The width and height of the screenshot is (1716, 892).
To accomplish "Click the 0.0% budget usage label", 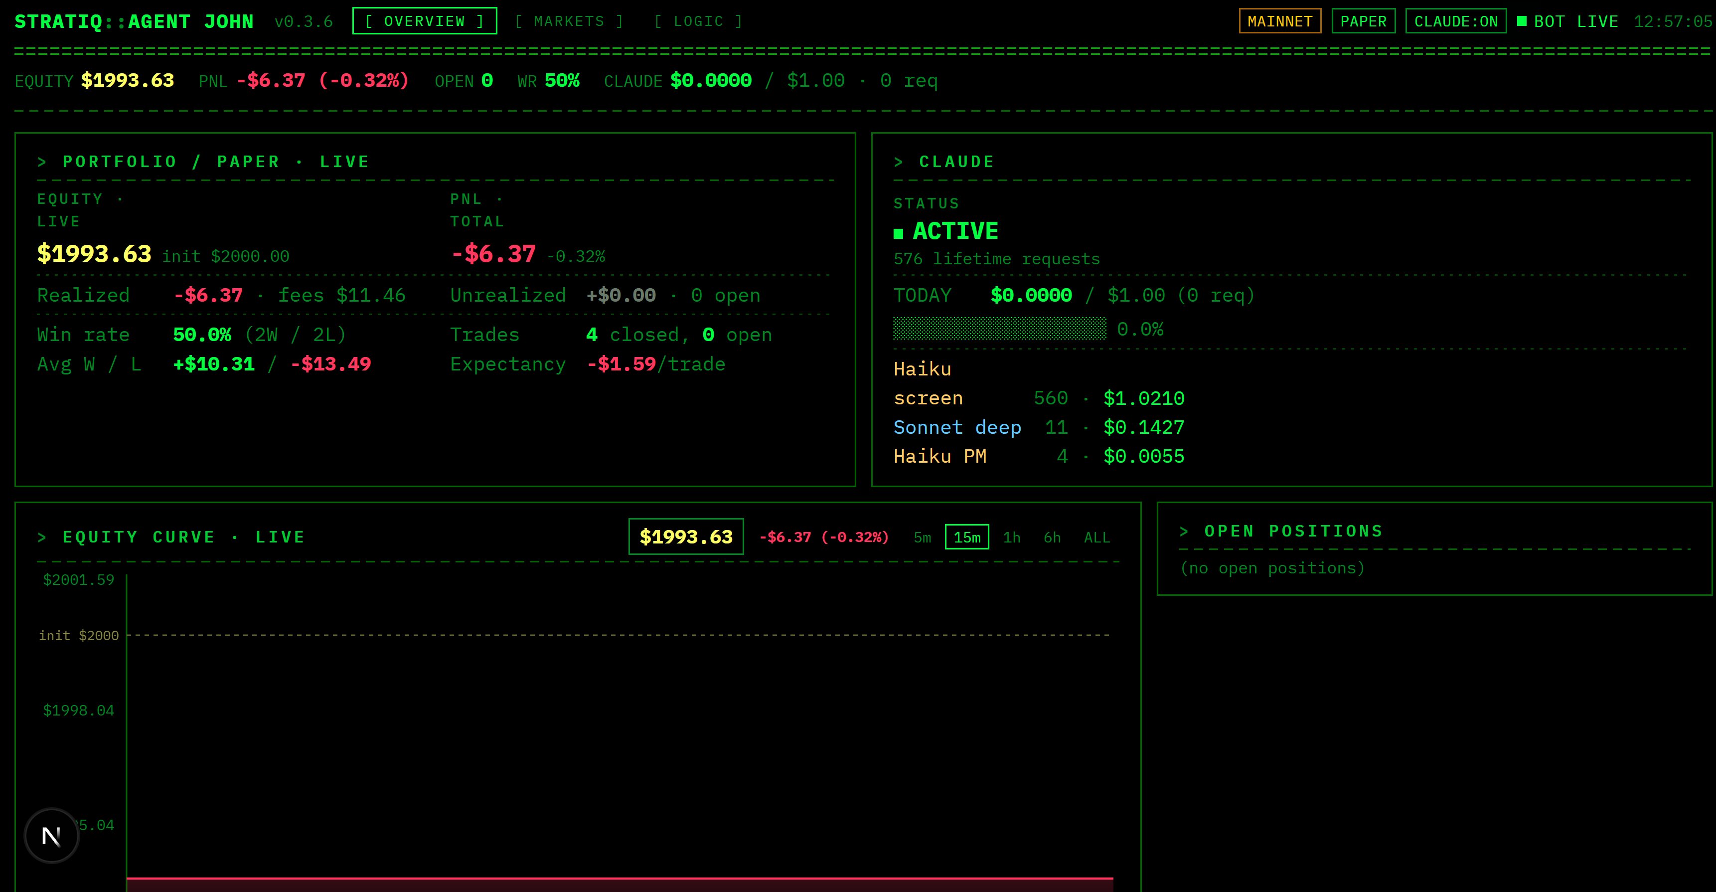I will [1140, 329].
